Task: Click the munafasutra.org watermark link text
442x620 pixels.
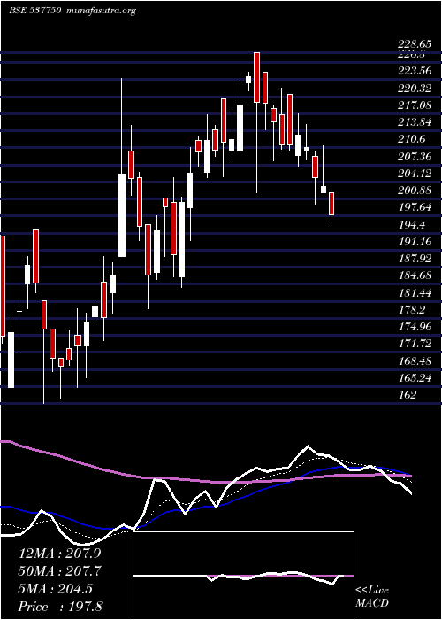Action: click(102, 11)
